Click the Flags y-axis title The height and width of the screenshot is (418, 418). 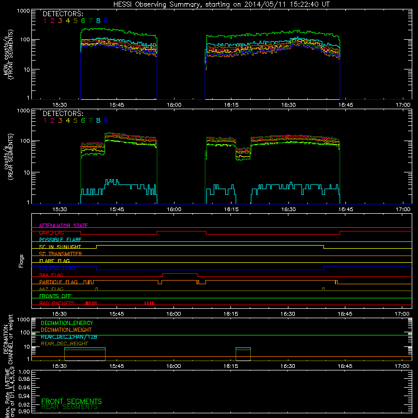[21, 261]
